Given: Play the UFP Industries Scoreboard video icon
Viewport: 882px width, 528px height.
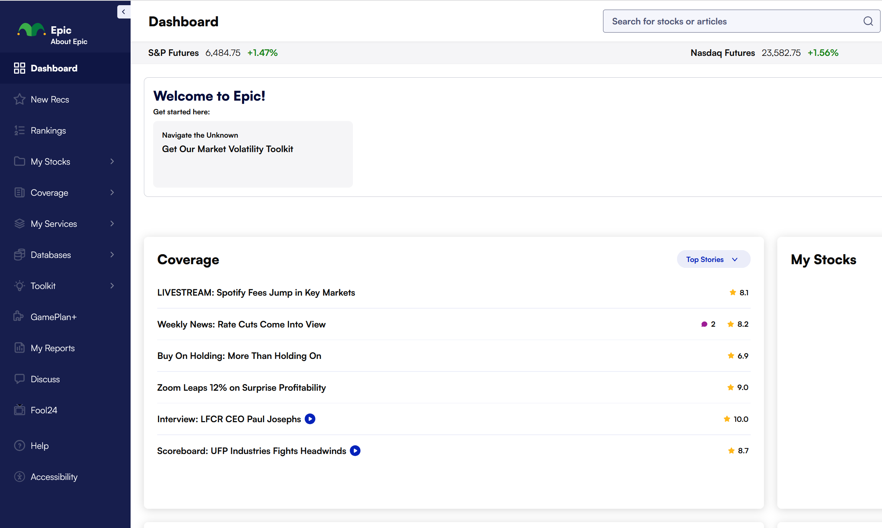Looking at the screenshot, I should pyautogui.click(x=355, y=451).
